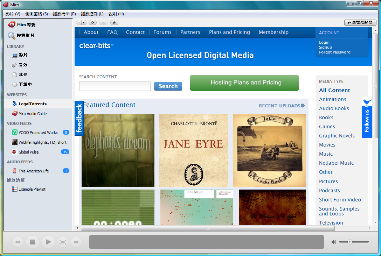The image size is (381, 256).
Task: Open the 播放控制 (L) menu
Action: 92,14
